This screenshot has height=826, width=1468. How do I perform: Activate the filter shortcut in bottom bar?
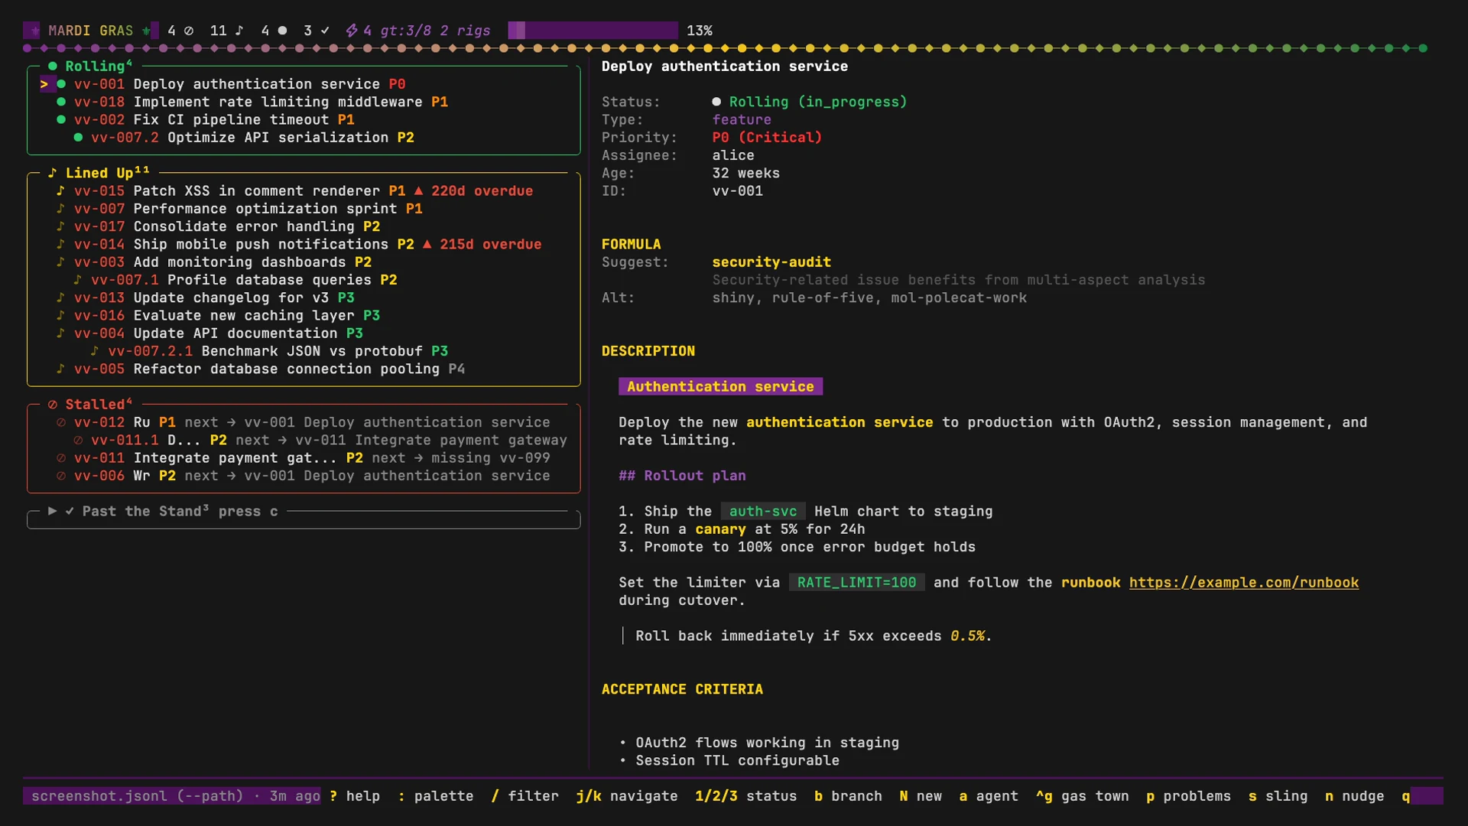pos(525,796)
